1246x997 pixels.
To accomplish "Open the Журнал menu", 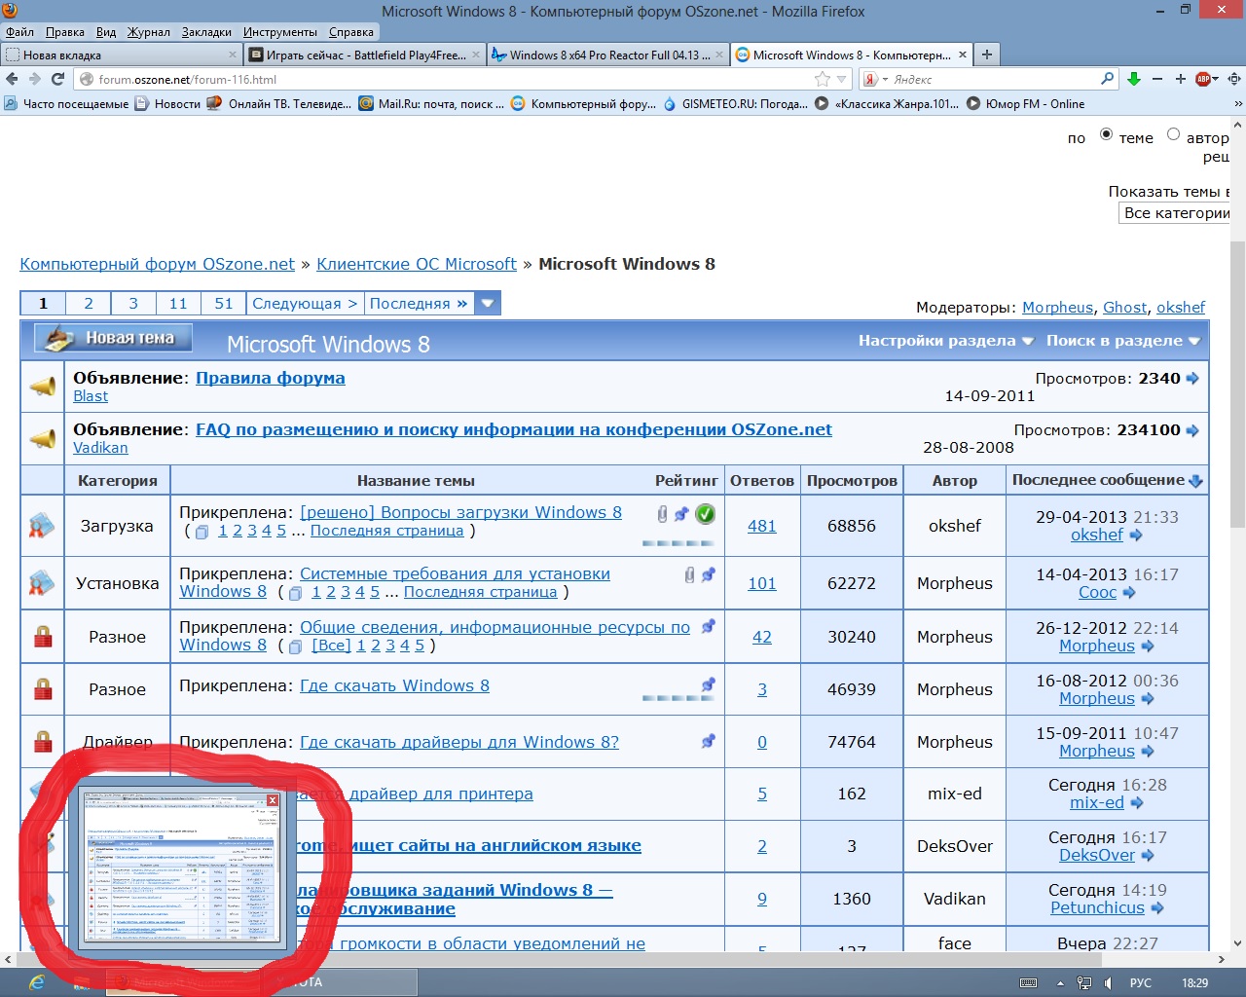I will (x=149, y=32).
